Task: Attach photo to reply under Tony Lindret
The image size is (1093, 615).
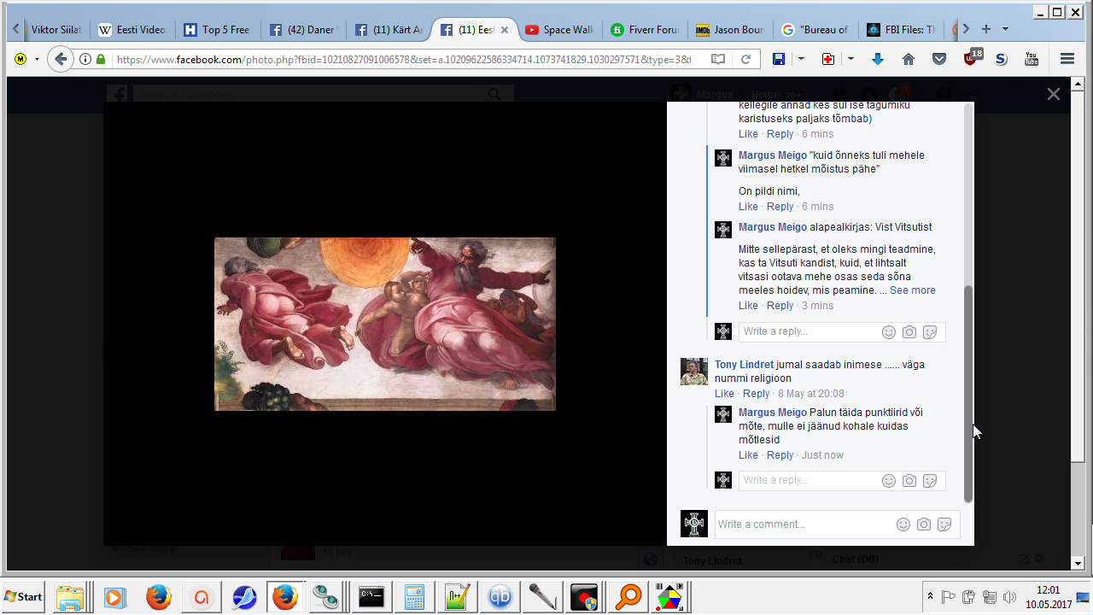Action: tap(909, 481)
